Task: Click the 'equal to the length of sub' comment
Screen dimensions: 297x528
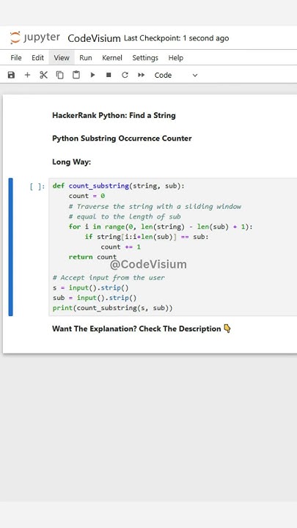Action: tap(125, 216)
